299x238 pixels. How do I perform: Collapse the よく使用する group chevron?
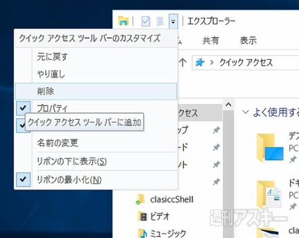(x=245, y=112)
